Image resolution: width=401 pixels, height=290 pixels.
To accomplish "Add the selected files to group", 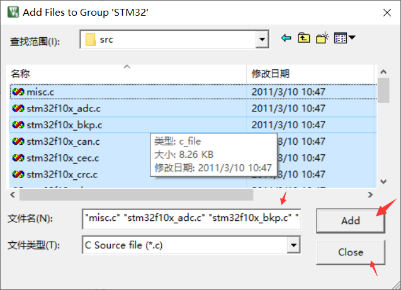I will click(x=351, y=221).
